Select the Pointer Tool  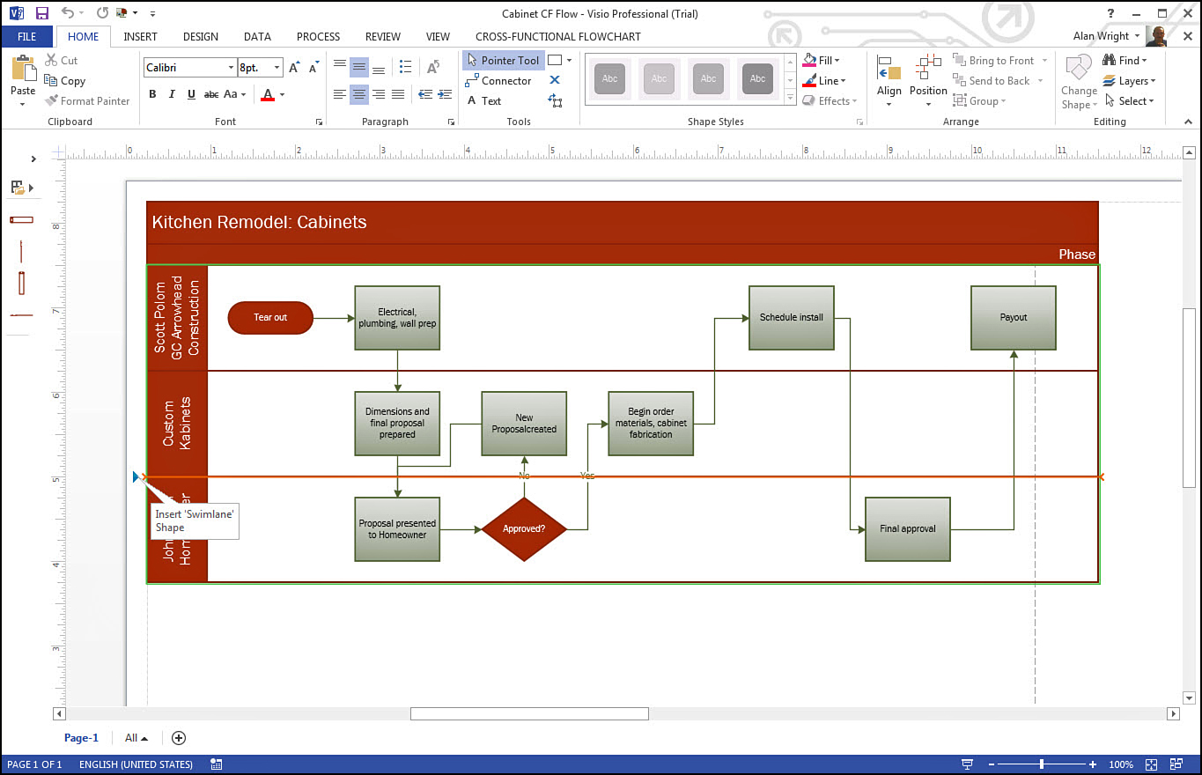(x=503, y=61)
